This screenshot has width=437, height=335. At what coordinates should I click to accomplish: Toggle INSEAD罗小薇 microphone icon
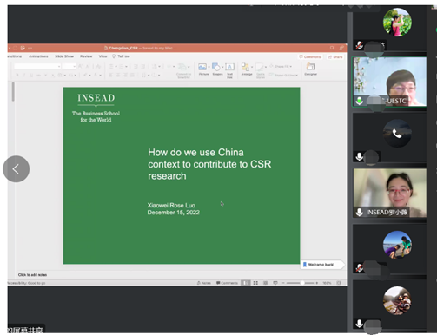[x=360, y=212]
